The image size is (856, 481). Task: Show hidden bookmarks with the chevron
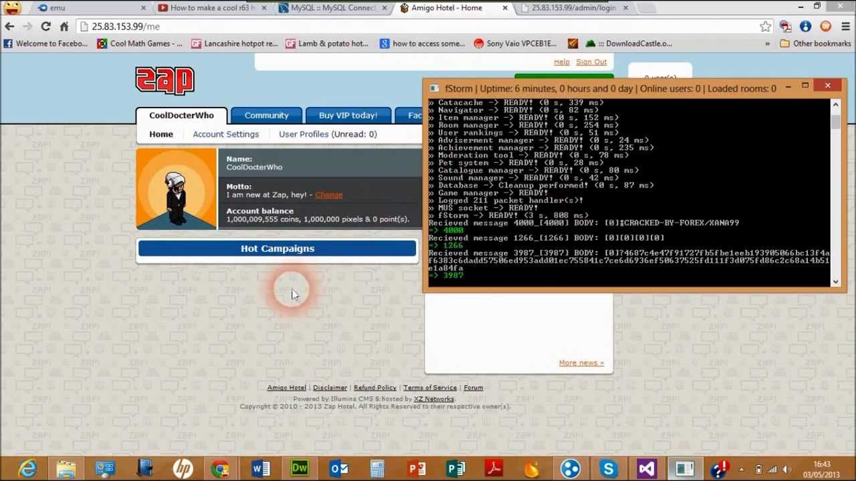click(x=767, y=43)
